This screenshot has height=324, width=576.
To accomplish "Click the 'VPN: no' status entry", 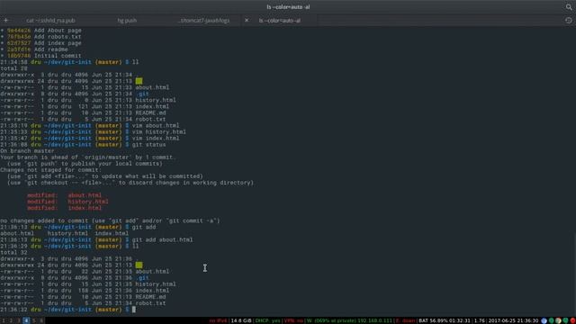I will pos(293,320).
